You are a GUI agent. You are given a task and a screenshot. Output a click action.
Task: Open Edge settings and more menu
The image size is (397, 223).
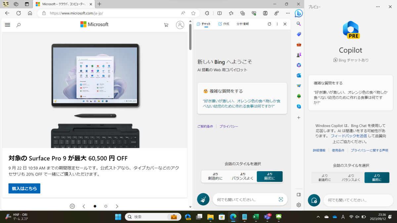click(x=288, y=13)
